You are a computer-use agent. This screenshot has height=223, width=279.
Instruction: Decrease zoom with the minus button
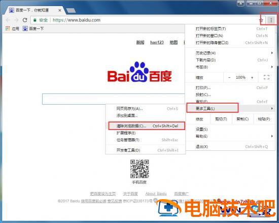[x=229, y=78]
